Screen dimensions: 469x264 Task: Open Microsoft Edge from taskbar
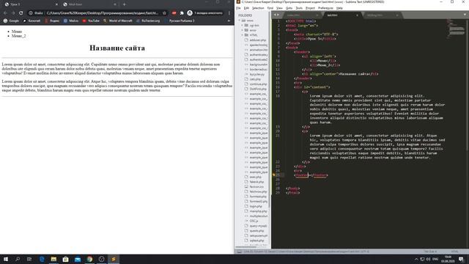pos(42,259)
